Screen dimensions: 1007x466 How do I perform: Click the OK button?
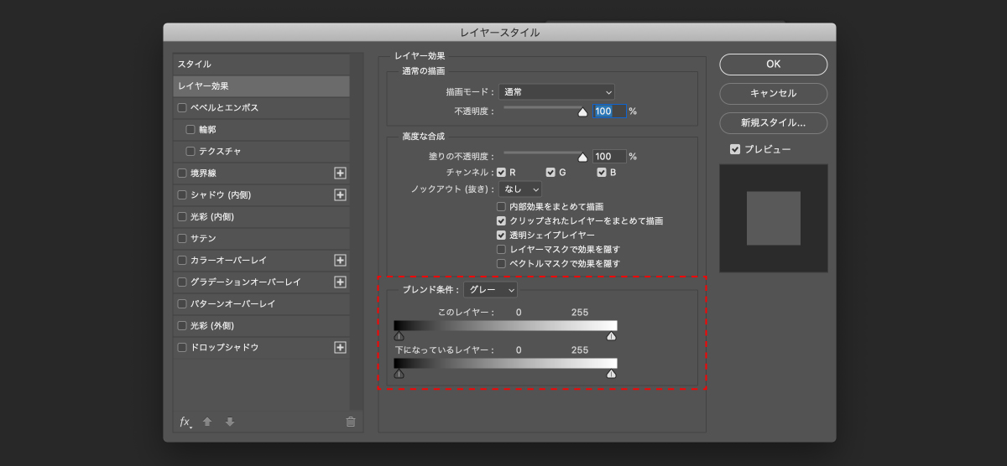click(773, 65)
